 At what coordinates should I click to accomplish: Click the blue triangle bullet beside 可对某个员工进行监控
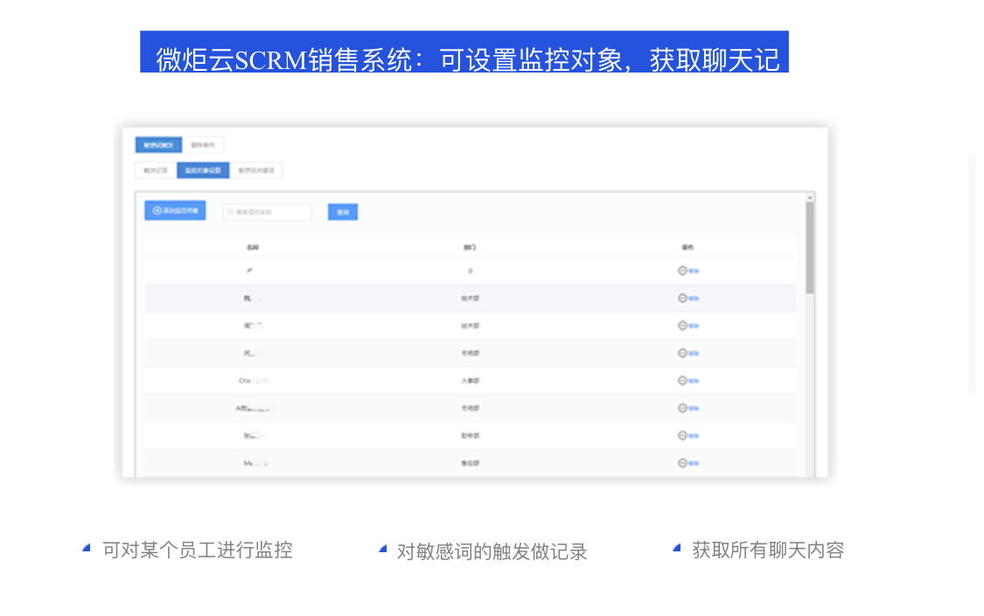pos(87,549)
